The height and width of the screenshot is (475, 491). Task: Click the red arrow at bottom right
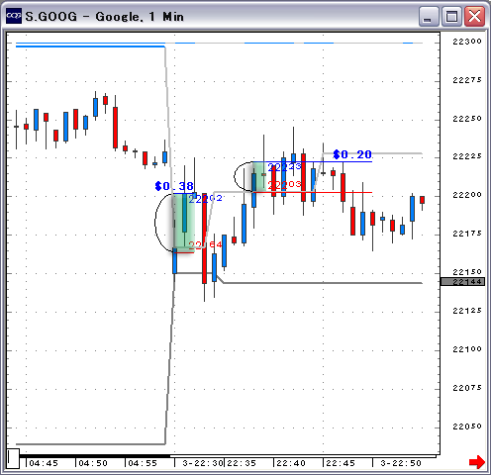click(477, 462)
